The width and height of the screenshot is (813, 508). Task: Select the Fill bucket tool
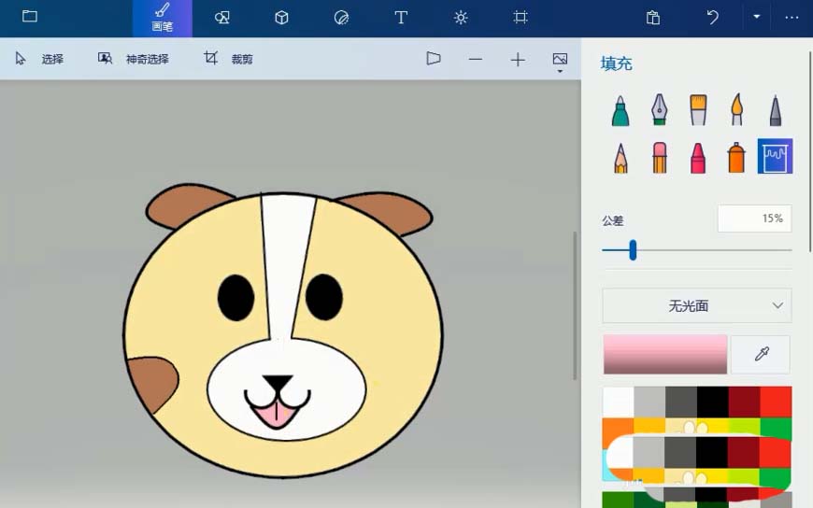(x=775, y=156)
